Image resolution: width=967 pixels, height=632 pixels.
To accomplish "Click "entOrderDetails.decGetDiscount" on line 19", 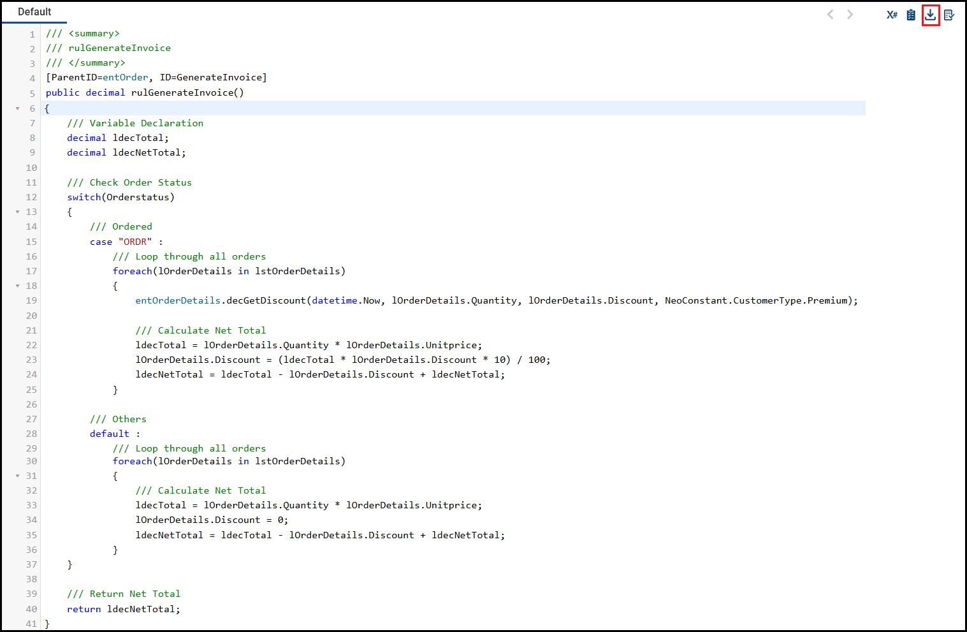I will click(x=221, y=300).
